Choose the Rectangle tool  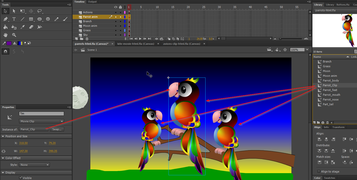tap(31, 19)
